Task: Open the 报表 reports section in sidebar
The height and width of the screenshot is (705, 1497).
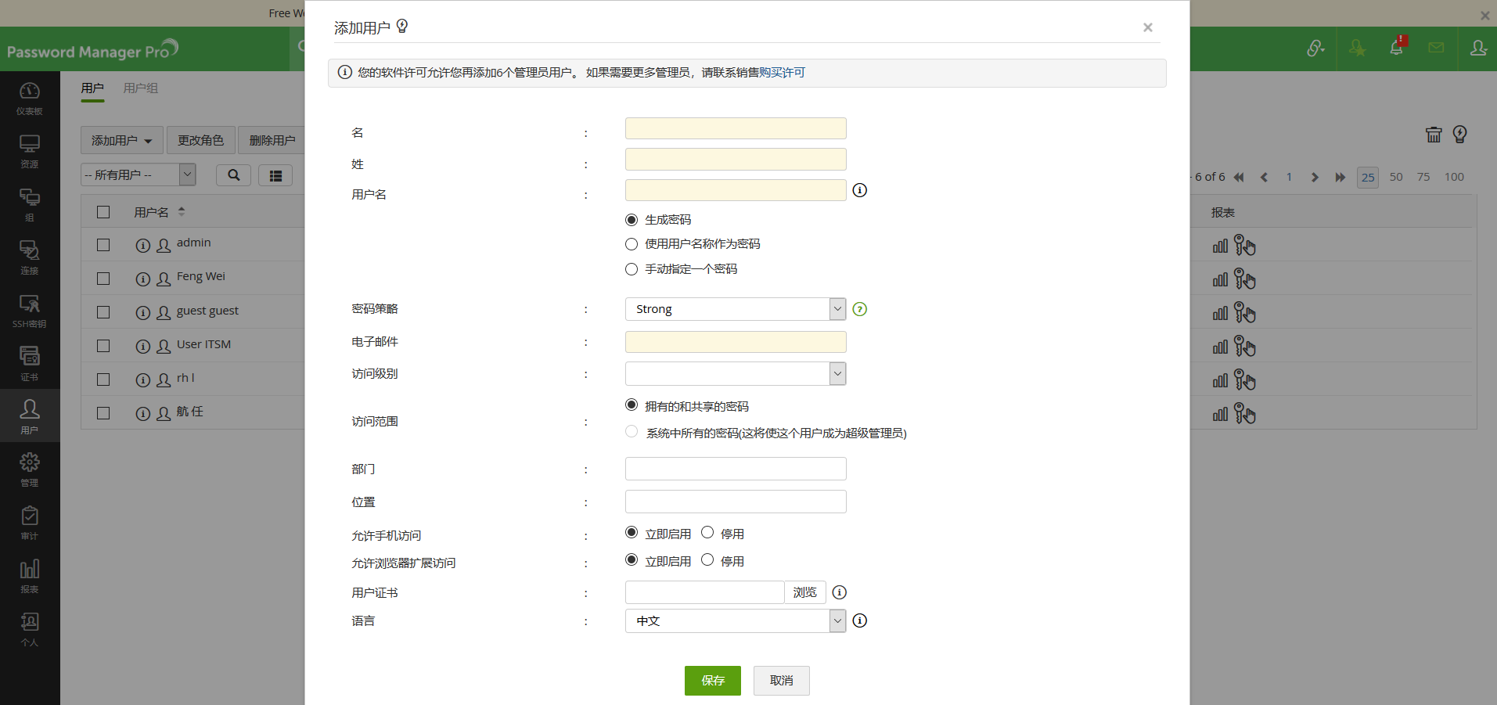Action: (x=30, y=576)
